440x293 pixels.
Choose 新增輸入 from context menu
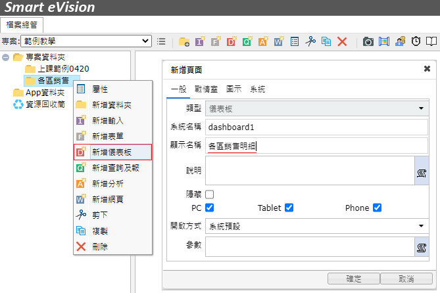click(x=113, y=121)
